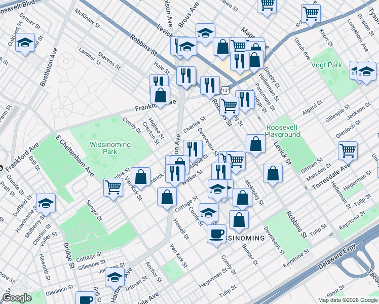Image resolution: width=379 pixels, height=304 pixels.
Task: Open the shopping bag marker between Levick St and Robbins St
Action: (273, 173)
